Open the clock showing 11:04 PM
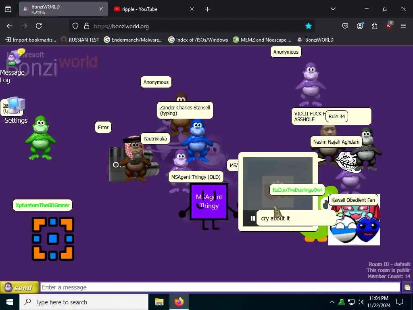 point(379,302)
